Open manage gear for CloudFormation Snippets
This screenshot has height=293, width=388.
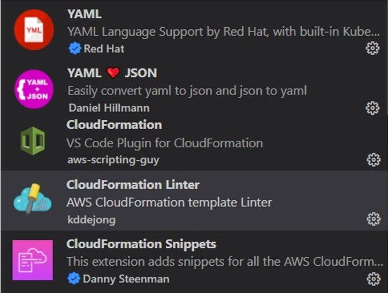coord(373,279)
